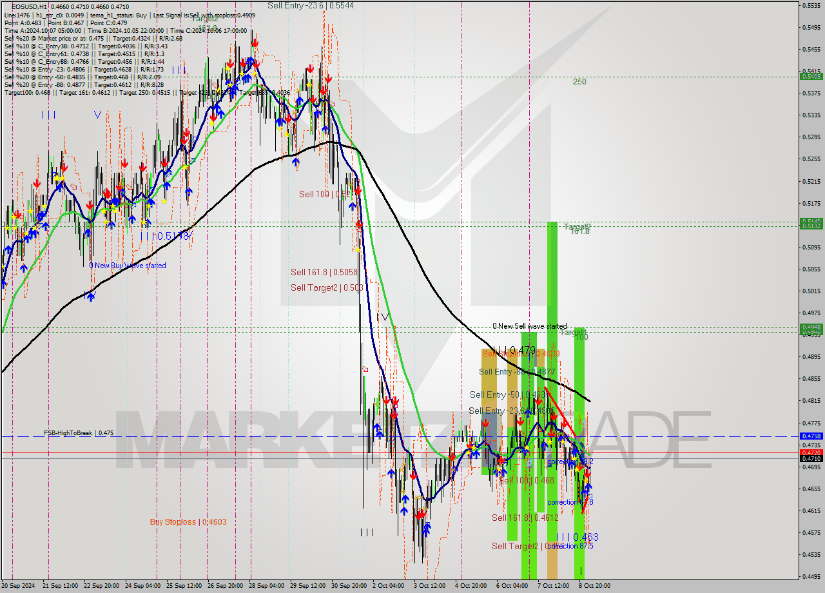This screenshot has height=593, width=825.
Task: Click the 0.4855 price axis value
Action: point(811,378)
